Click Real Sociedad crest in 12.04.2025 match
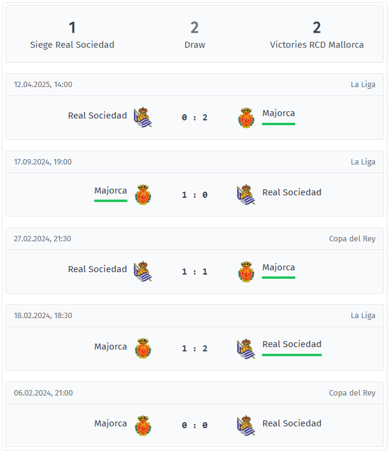 coord(143,117)
